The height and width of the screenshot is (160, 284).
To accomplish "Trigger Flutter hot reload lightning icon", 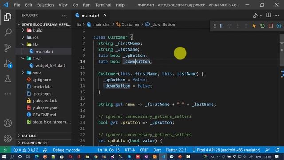I will coord(254,26).
